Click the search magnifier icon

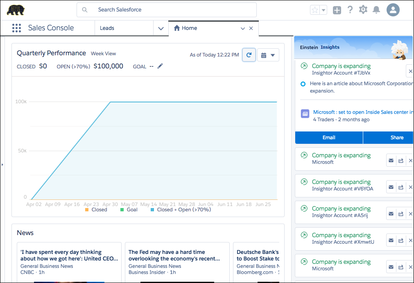(x=85, y=10)
